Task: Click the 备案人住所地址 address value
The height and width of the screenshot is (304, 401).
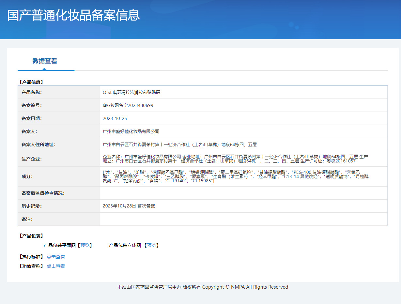Action: click(180, 144)
